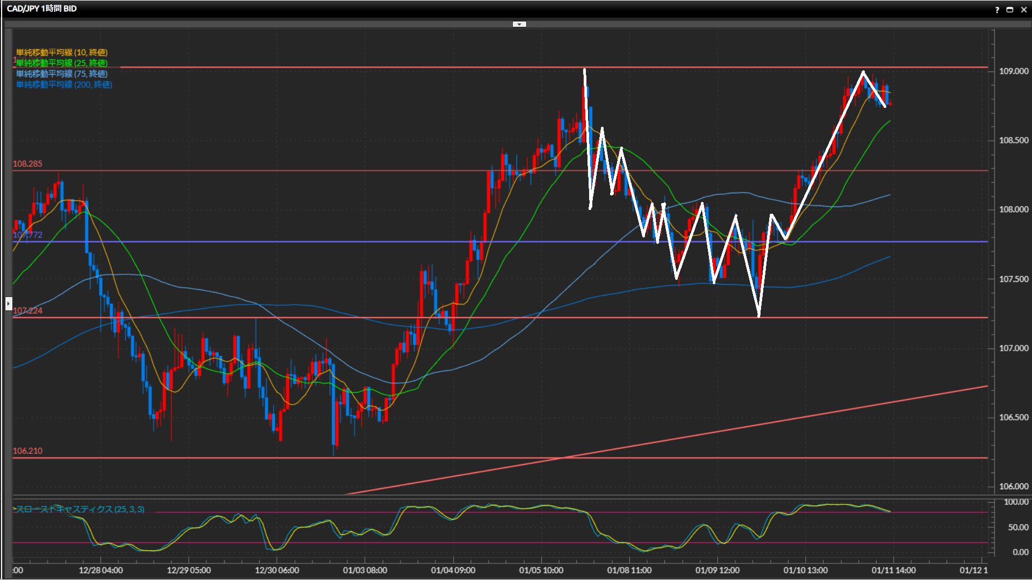Screen dimensions: 1032x580
Task: Click the 12/30 06:00 time axis label
Action: point(277,570)
